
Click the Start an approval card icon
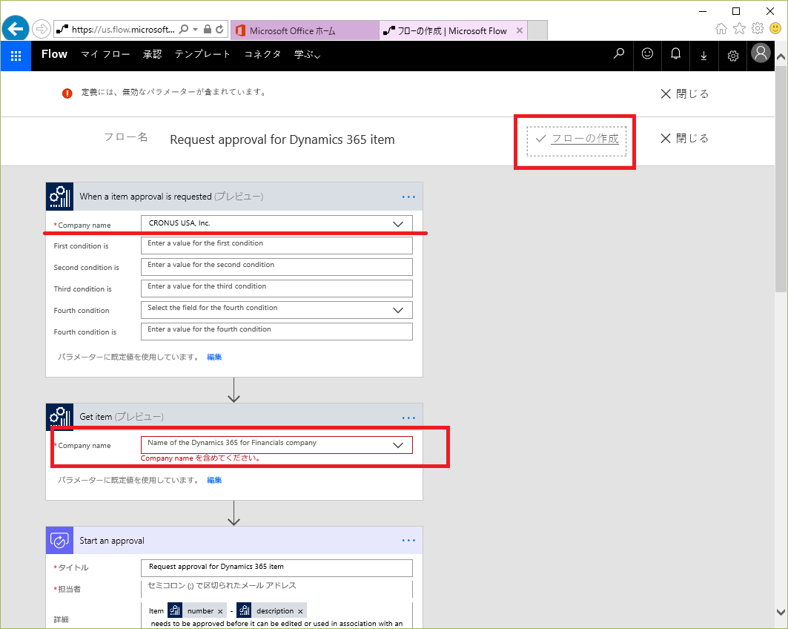[x=60, y=541]
